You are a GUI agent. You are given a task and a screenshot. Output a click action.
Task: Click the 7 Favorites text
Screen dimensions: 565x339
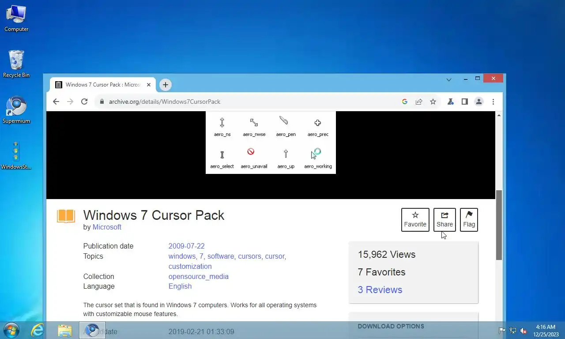(x=381, y=272)
